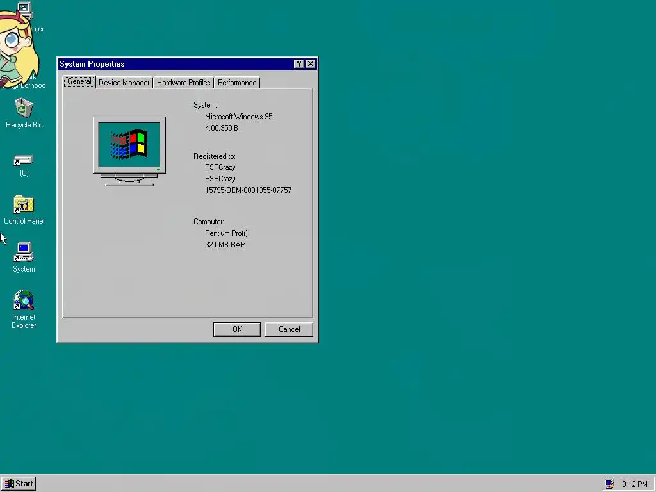The width and height of the screenshot is (656, 492).
Task: Click the system tray display icon
Action: (610, 484)
